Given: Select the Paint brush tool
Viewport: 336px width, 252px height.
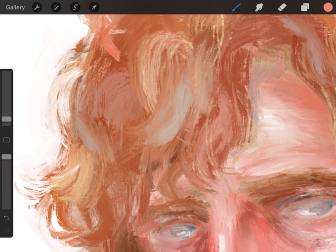Looking at the screenshot, I should pos(236,7).
